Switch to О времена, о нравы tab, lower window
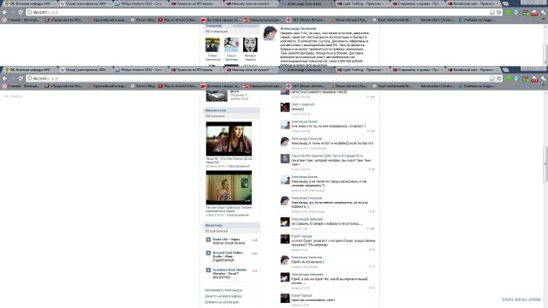 click(x=418, y=70)
